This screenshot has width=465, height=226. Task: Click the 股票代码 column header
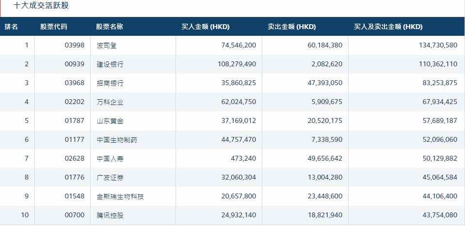pos(54,27)
